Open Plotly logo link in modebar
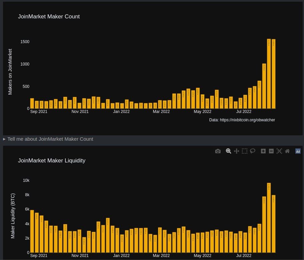The width and height of the screenshot is (304, 260). 298,151
